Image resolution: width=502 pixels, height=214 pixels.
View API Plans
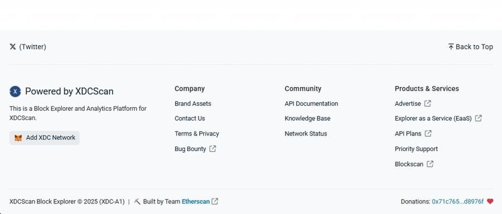coord(408,133)
